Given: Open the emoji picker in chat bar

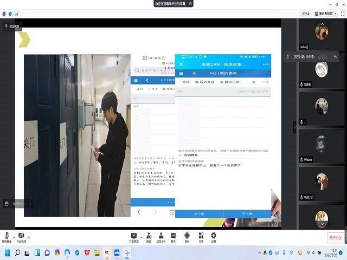Looking at the screenshot, I should (7, 204).
